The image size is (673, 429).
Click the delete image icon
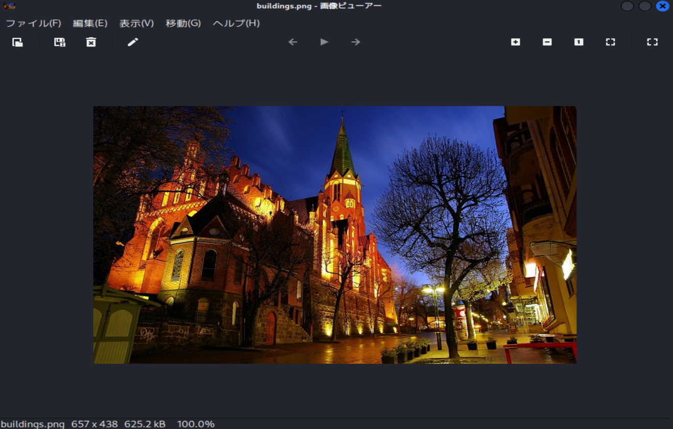point(91,42)
